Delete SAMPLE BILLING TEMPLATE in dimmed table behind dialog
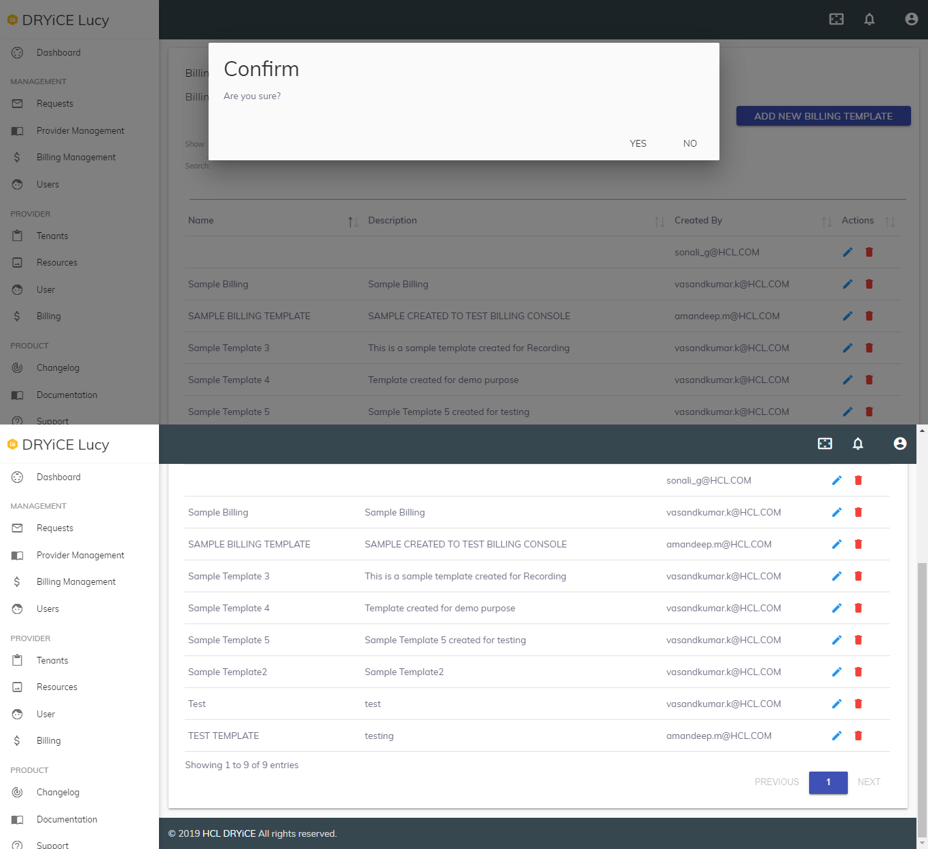The image size is (928, 849). [869, 316]
